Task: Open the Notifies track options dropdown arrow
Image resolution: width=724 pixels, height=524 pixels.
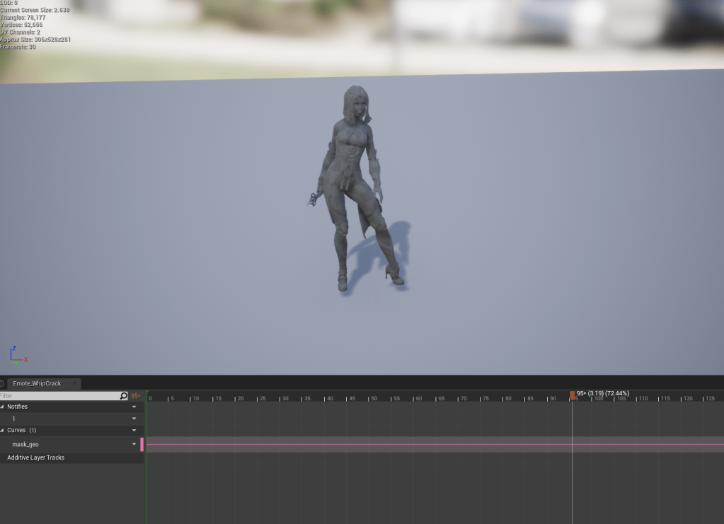Action: point(134,407)
